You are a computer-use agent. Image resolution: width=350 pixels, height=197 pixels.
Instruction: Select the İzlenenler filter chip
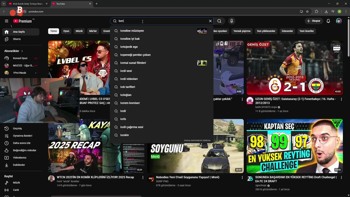[287, 31]
